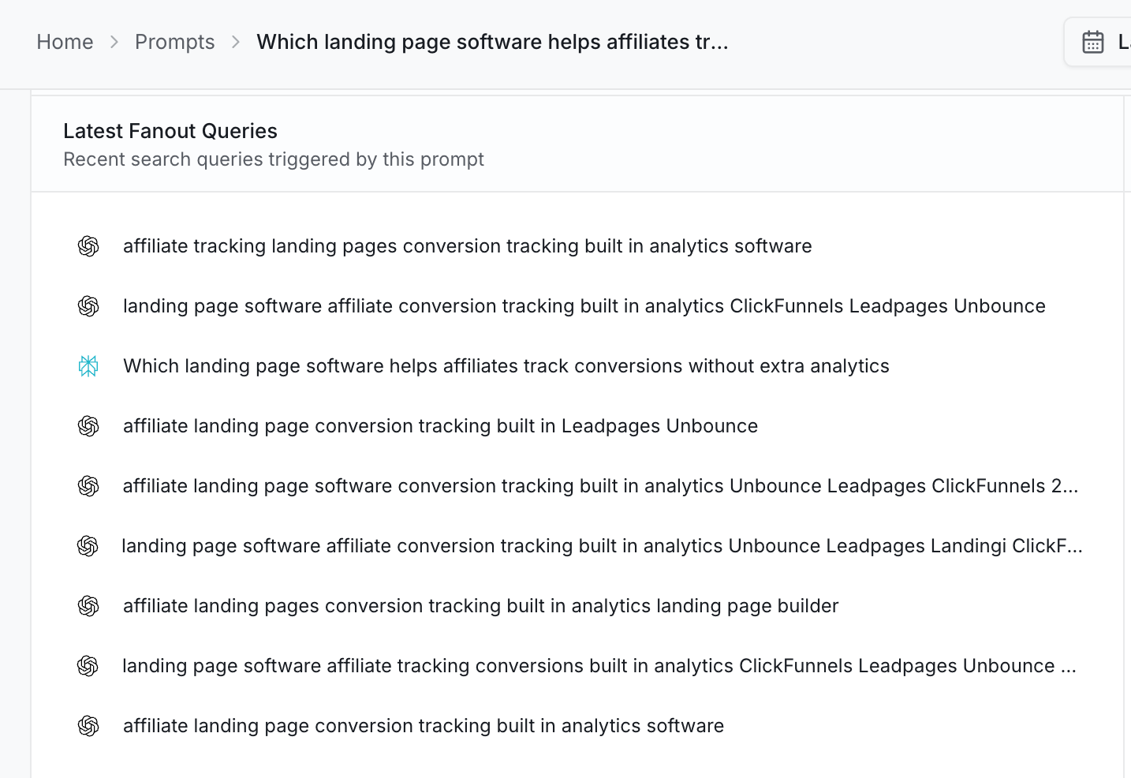This screenshot has height=778, width=1131.
Task: Go to Home in the breadcrumb
Action: tap(65, 42)
